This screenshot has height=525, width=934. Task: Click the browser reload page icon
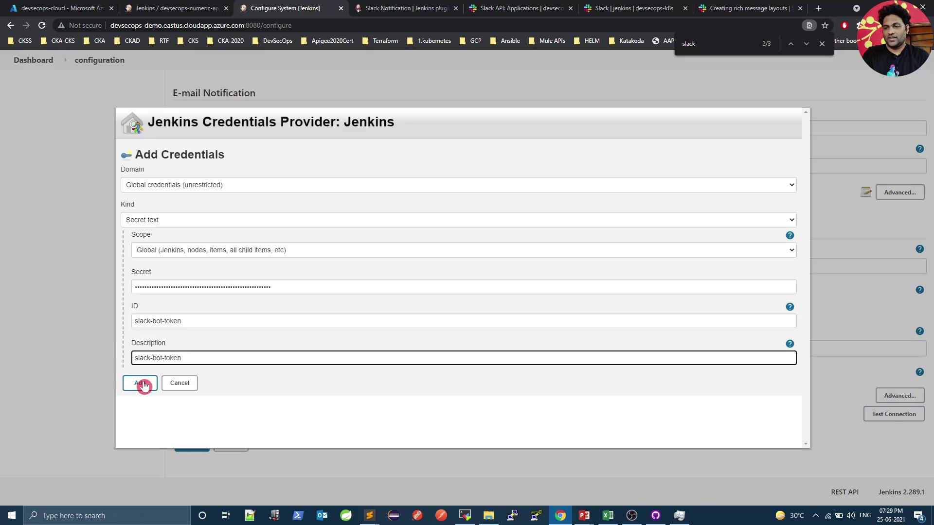click(42, 25)
